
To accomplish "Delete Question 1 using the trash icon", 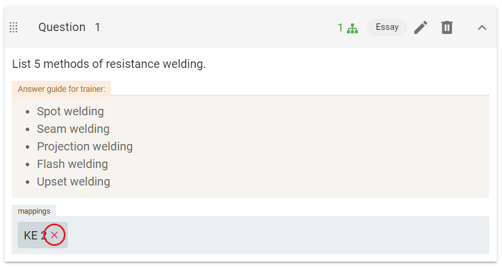I will tap(447, 28).
